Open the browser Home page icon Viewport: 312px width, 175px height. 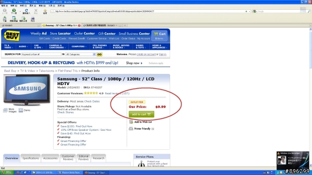45,11
